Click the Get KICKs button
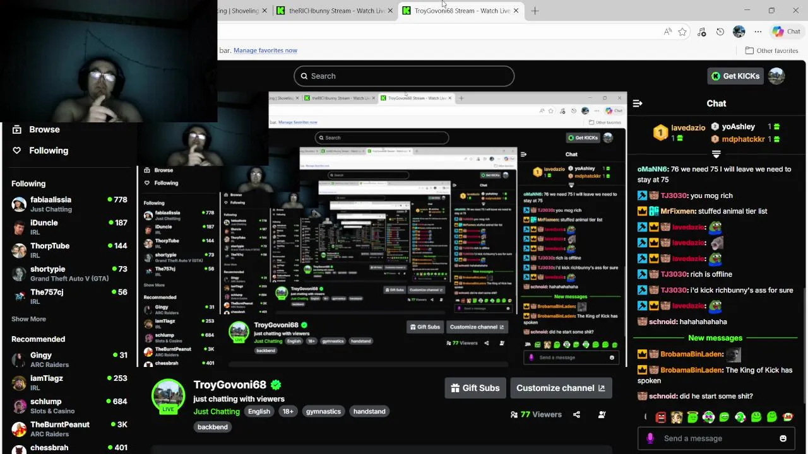808x454 pixels. click(735, 76)
